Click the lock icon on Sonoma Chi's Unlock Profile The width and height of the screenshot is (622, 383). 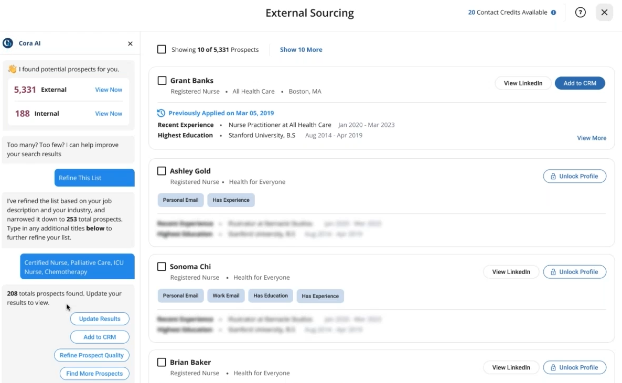click(x=553, y=271)
